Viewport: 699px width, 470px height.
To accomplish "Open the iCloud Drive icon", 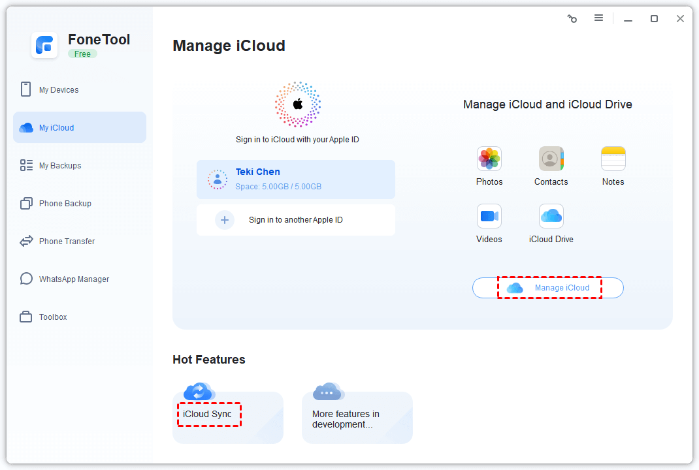I will [x=551, y=216].
